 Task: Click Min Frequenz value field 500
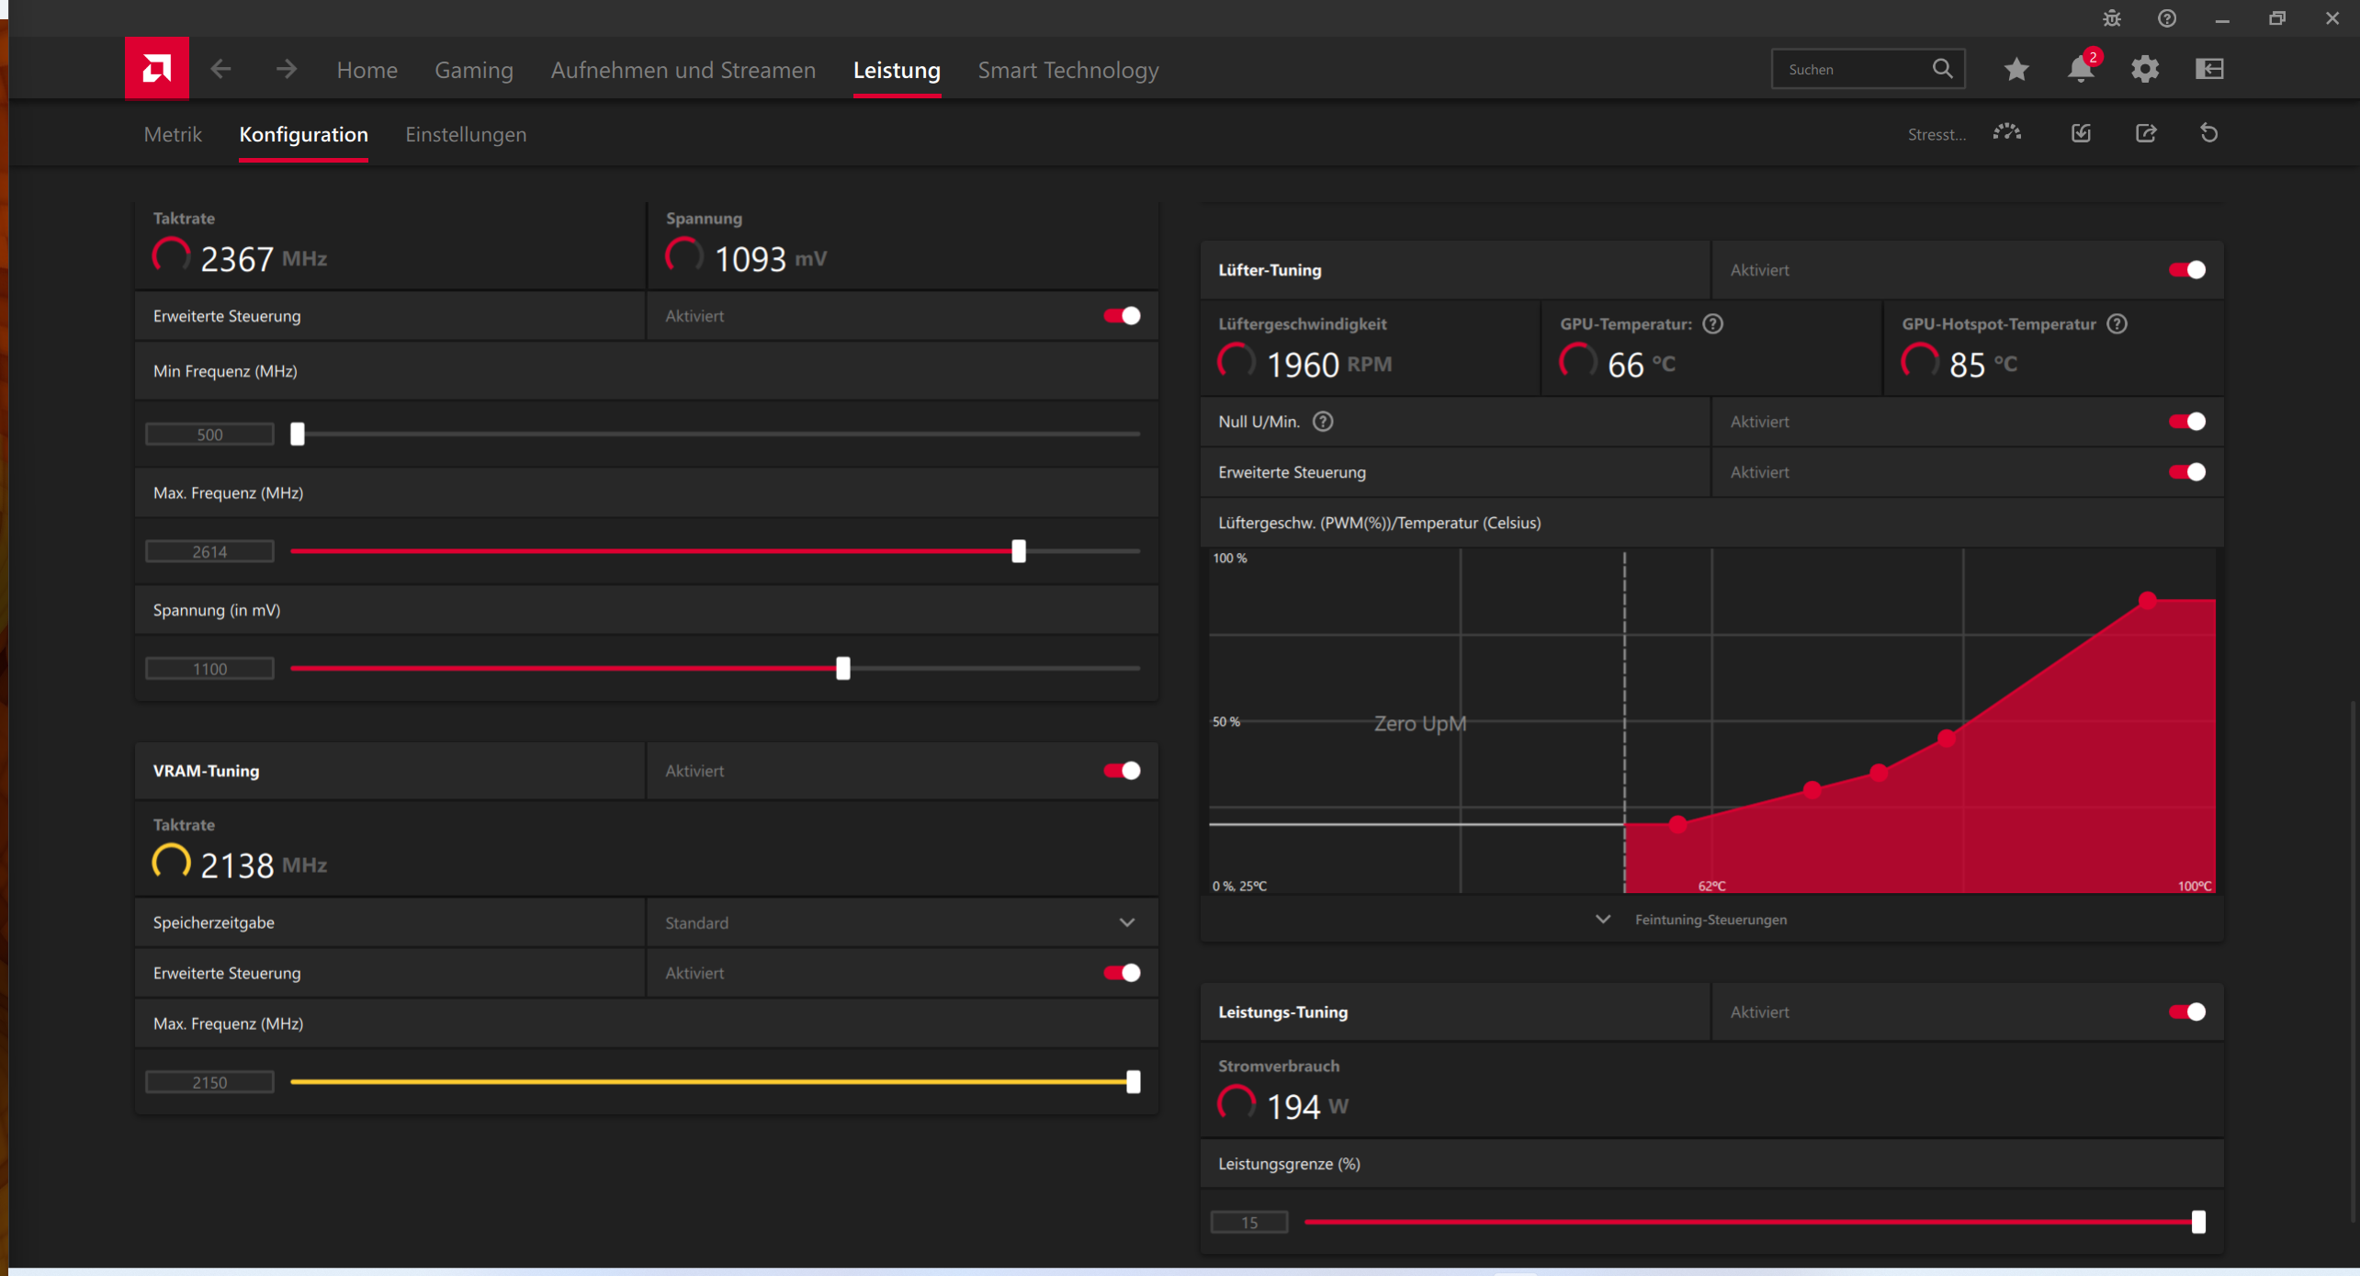pyautogui.click(x=209, y=435)
